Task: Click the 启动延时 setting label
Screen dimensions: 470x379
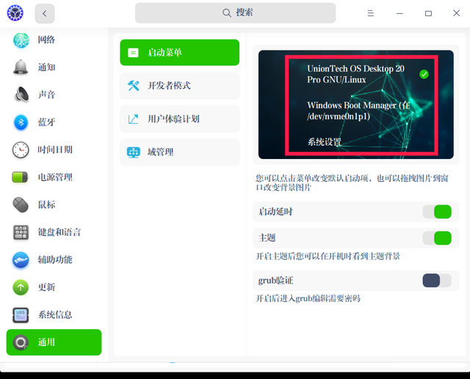Action: [275, 212]
